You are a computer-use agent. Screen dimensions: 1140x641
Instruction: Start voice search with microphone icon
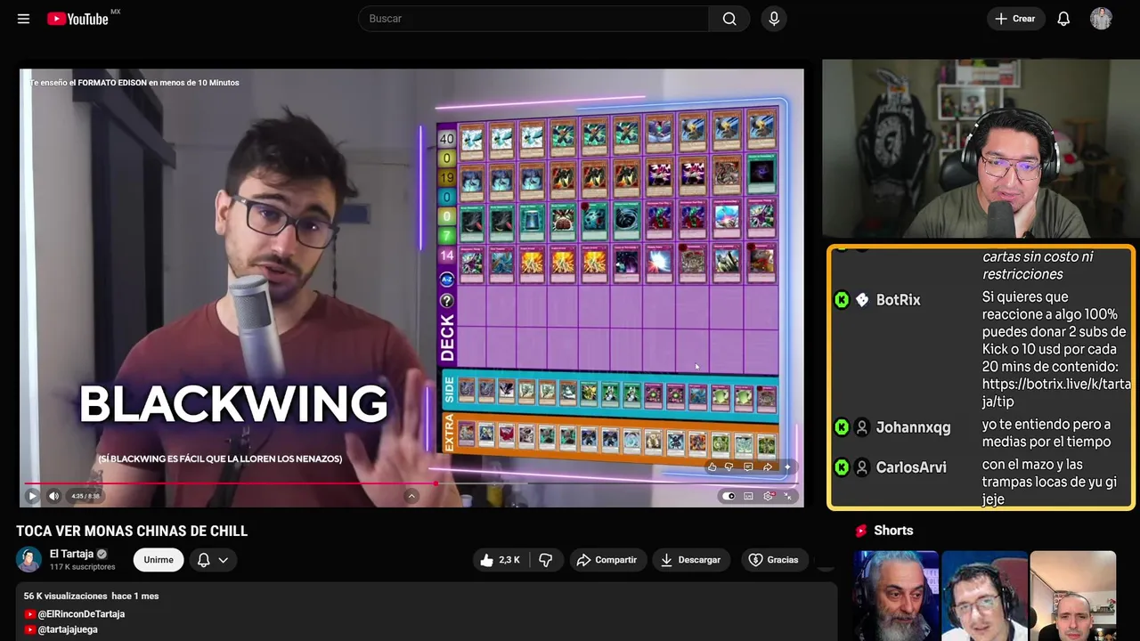774,19
